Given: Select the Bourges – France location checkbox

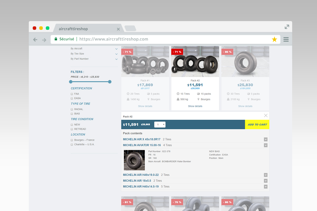Looking at the screenshot, I should coord(72,140).
